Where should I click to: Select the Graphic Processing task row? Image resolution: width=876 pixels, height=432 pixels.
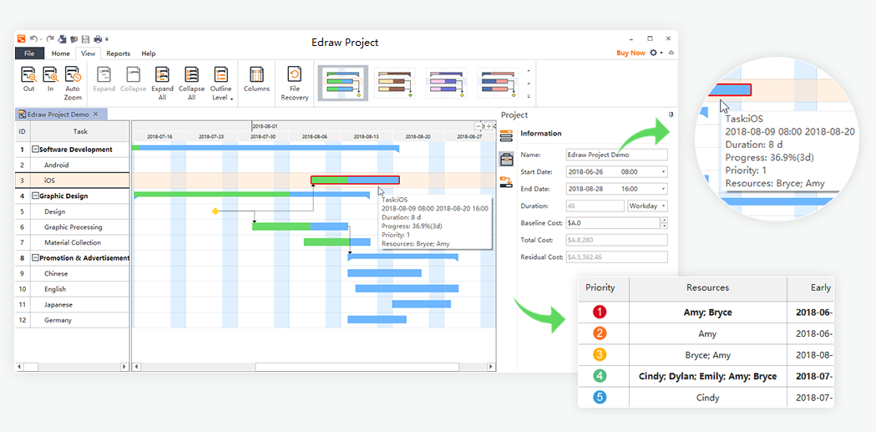click(72, 227)
